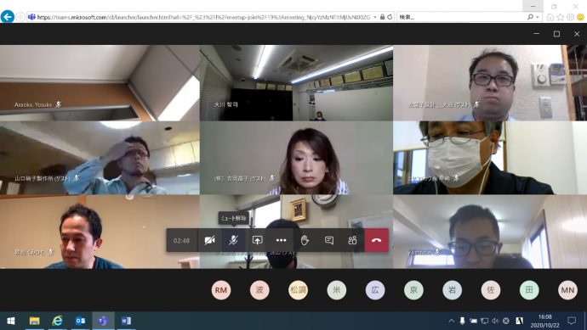Select the MN participant avatar
Screen dimensions: 587x330
(567, 290)
